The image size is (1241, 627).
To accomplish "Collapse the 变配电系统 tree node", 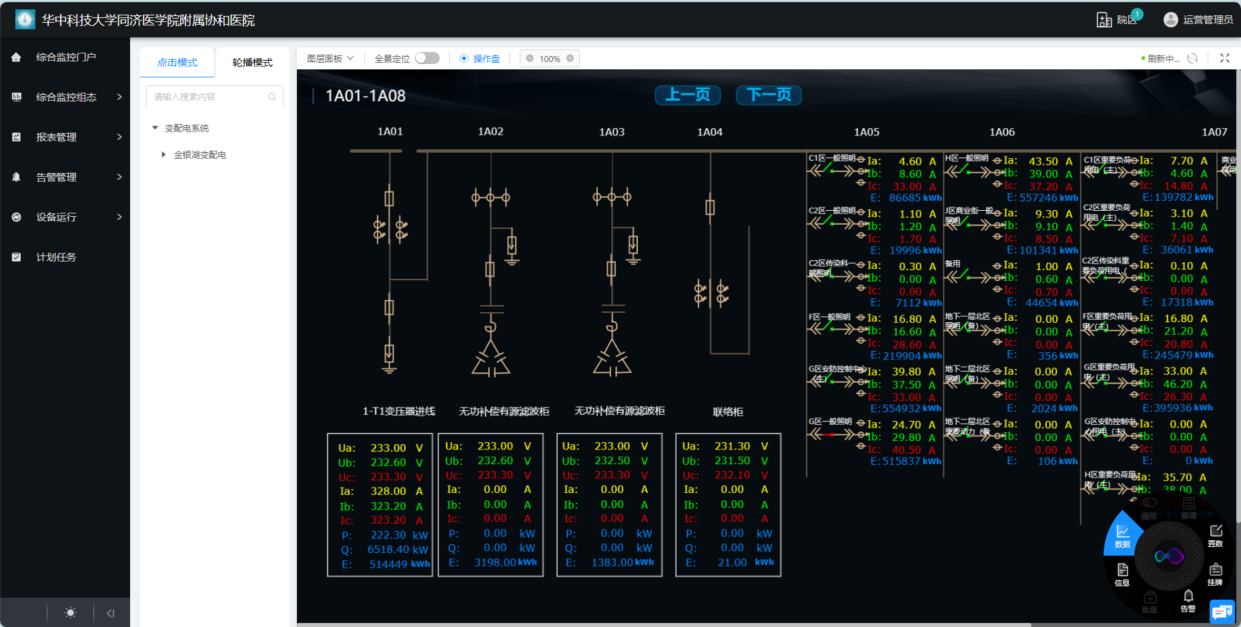I will [x=155, y=128].
